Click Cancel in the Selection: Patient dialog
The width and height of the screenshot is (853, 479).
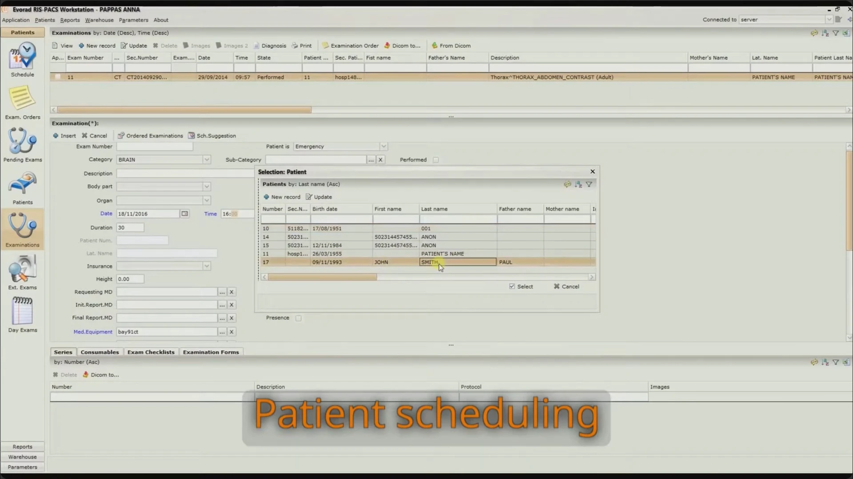tap(566, 287)
